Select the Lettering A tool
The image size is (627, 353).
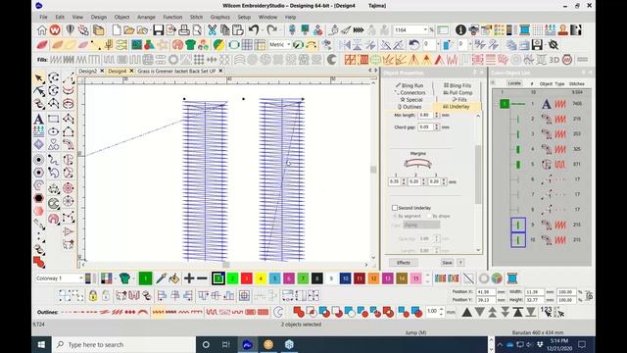click(39, 119)
